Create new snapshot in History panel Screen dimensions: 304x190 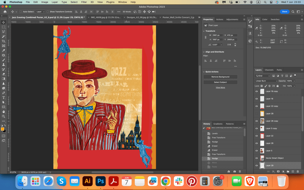235,172
